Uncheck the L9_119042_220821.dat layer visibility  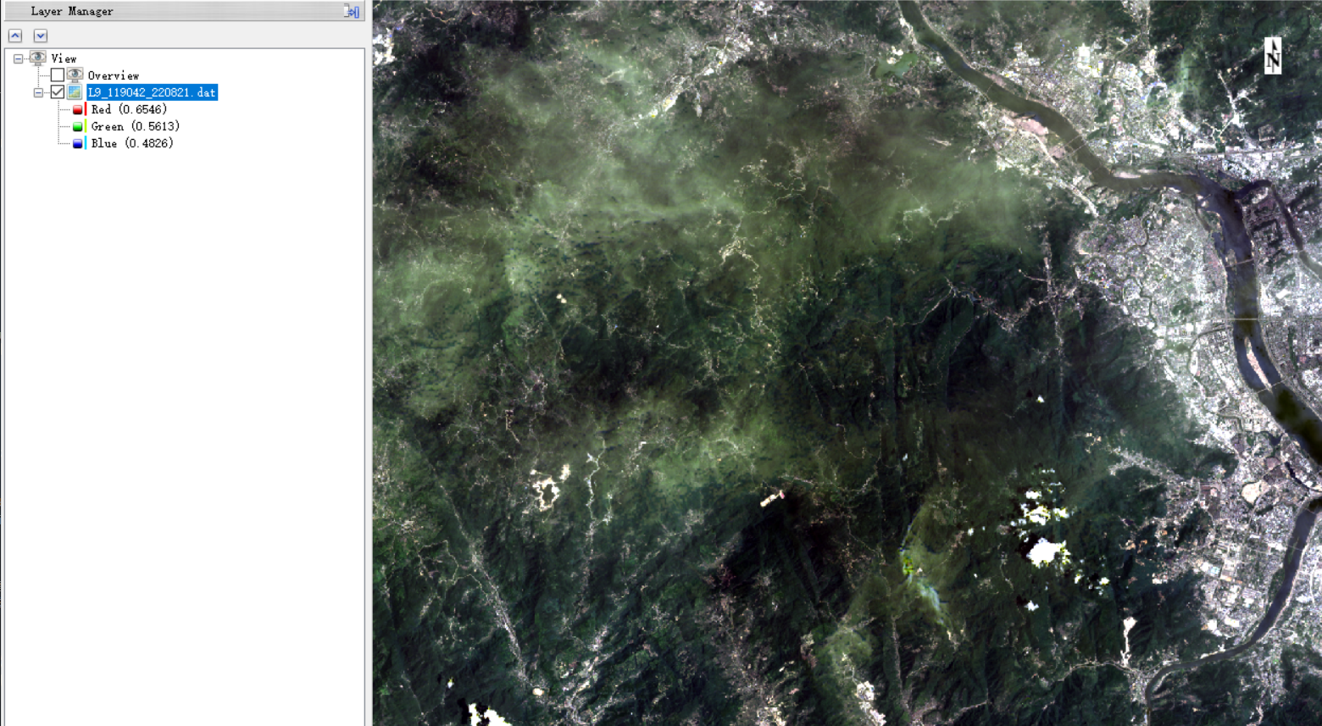[58, 92]
